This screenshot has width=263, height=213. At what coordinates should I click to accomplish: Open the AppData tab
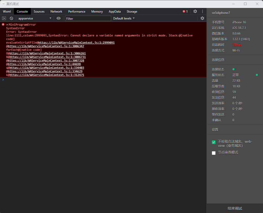point(115,11)
